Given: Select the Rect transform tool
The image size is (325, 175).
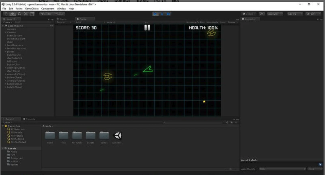Looking at the screenshot, I should pos(32,14).
